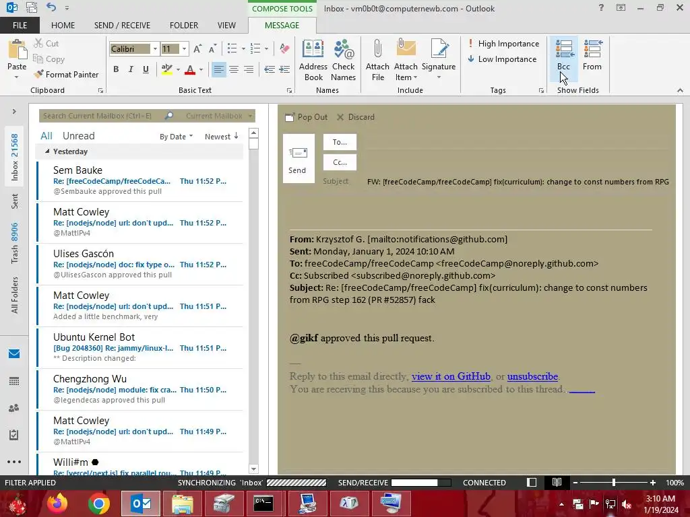
Task: Apply text highlight color
Action: [167, 69]
